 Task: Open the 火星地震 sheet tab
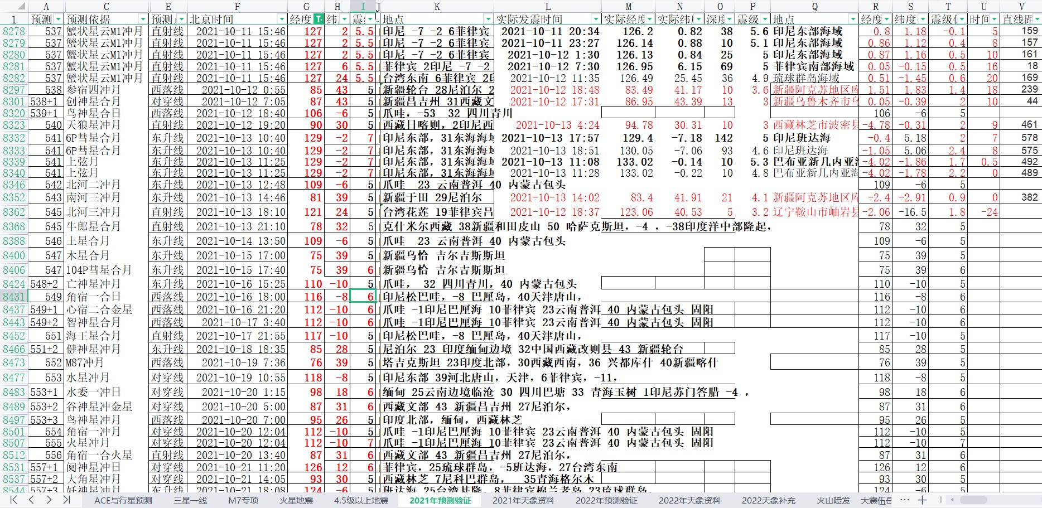[x=296, y=500]
